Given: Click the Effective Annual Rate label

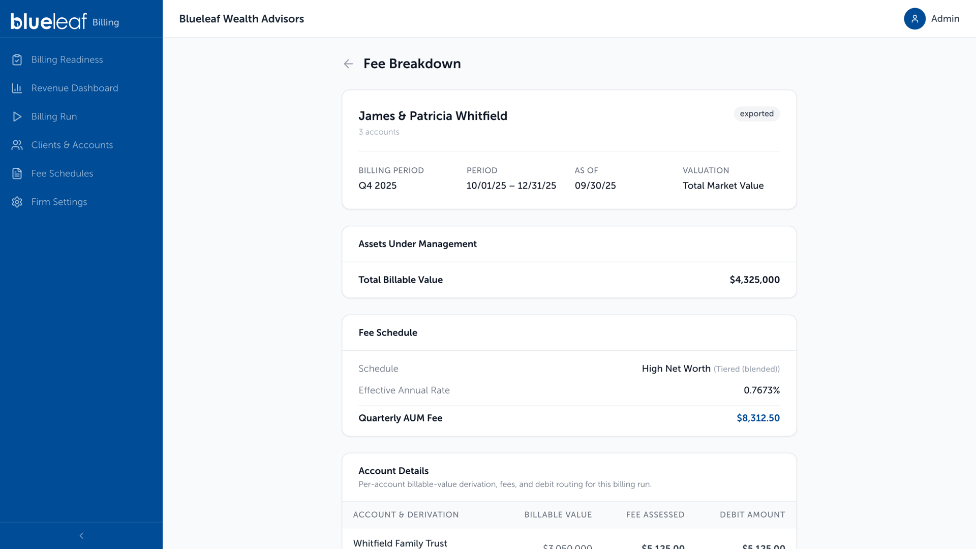Looking at the screenshot, I should (404, 390).
